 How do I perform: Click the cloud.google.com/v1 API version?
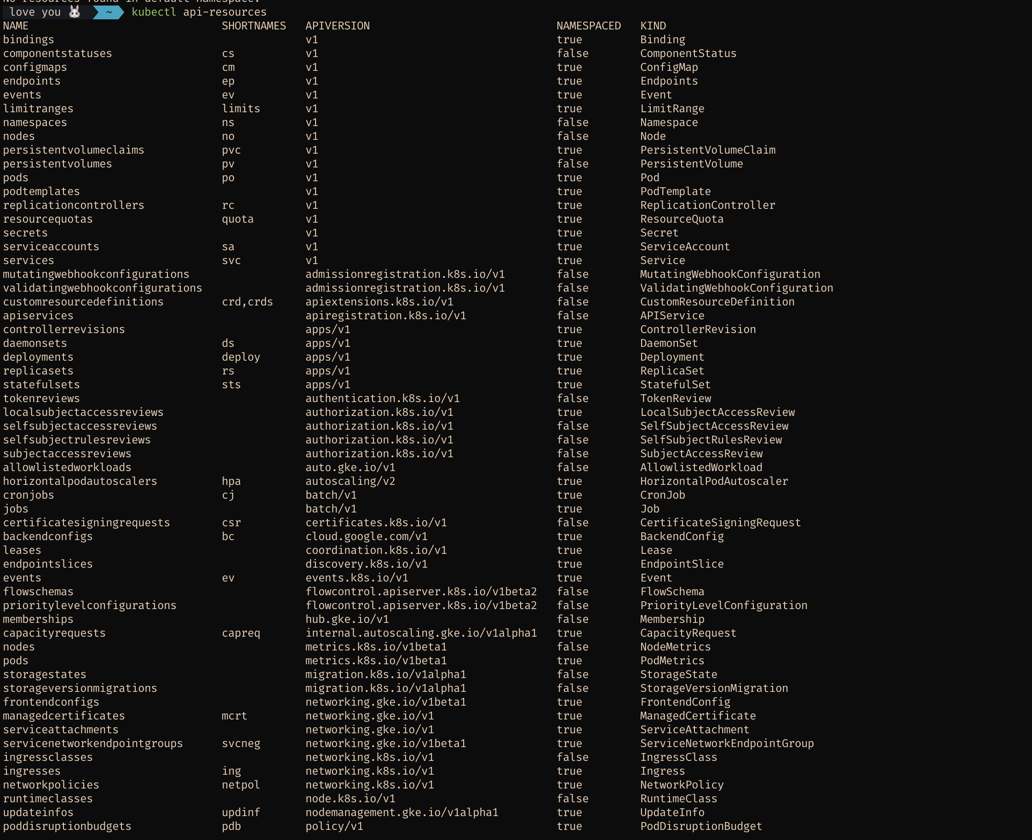coord(366,536)
